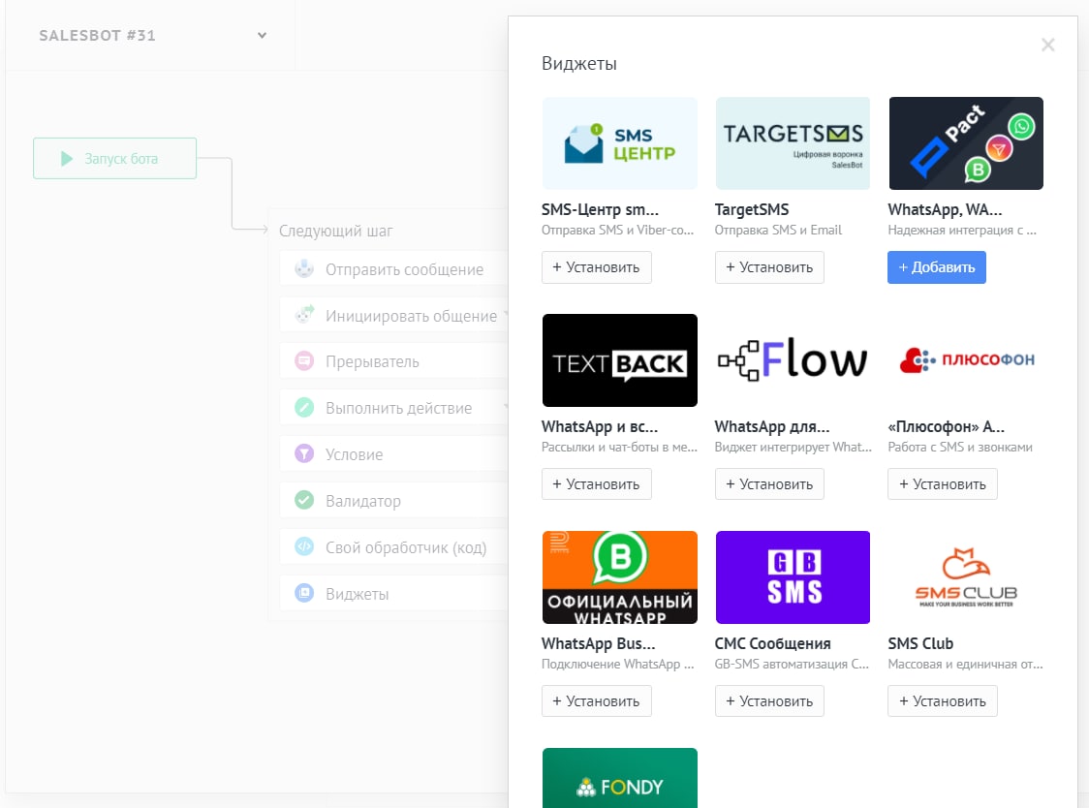Click СМС Сообщения widget title
This screenshot has width=1089, height=808.
click(772, 643)
